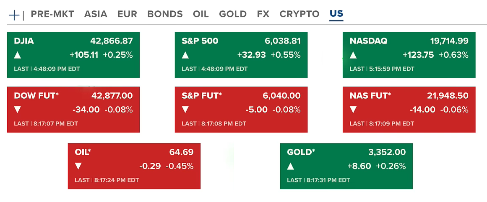Select the FX tab
487x202 pixels.
pyautogui.click(x=263, y=14)
